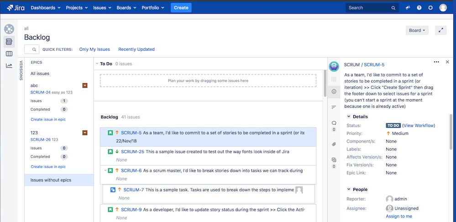Click the backlog search box
The height and width of the screenshot is (222, 456).
(x=31, y=49)
